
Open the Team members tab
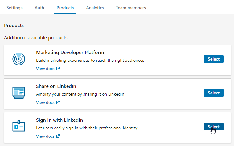click(131, 8)
